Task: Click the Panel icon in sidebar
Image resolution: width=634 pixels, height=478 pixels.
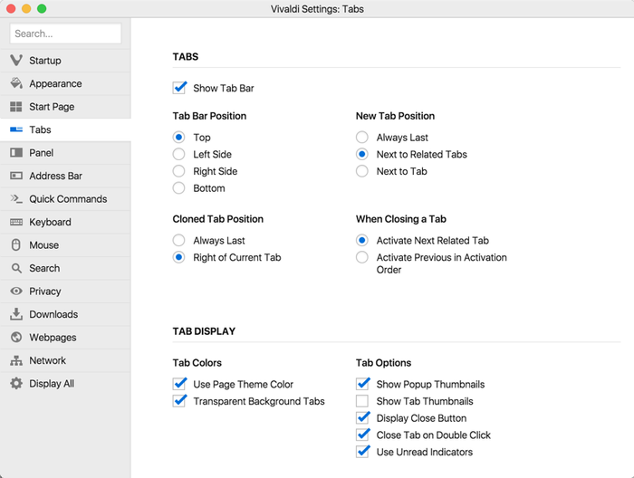Action: click(x=16, y=153)
